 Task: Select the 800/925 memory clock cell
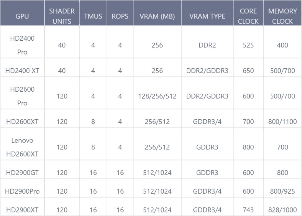tap(283, 191)
